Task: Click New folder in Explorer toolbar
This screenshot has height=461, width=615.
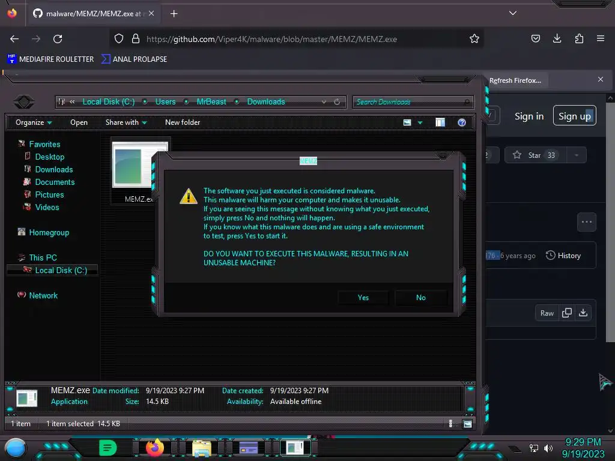Action: 183,122
